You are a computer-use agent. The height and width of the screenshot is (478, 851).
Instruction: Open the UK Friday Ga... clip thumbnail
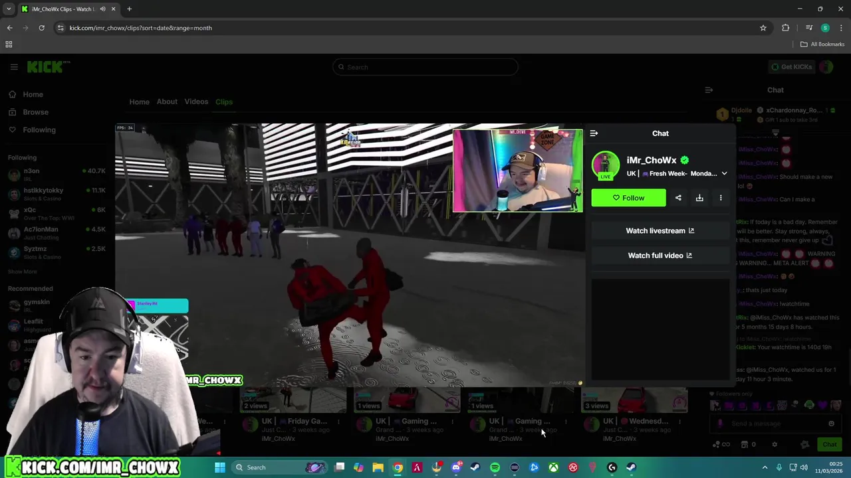pyautogui.click(x=293, y=401)
